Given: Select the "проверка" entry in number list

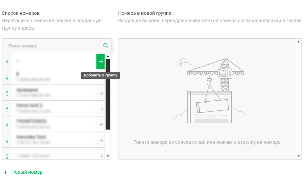Looking at the screenshot, I should (x=50, y=93).
